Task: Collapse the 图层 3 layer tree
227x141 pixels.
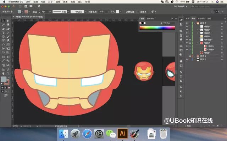Action: [194, 23]
